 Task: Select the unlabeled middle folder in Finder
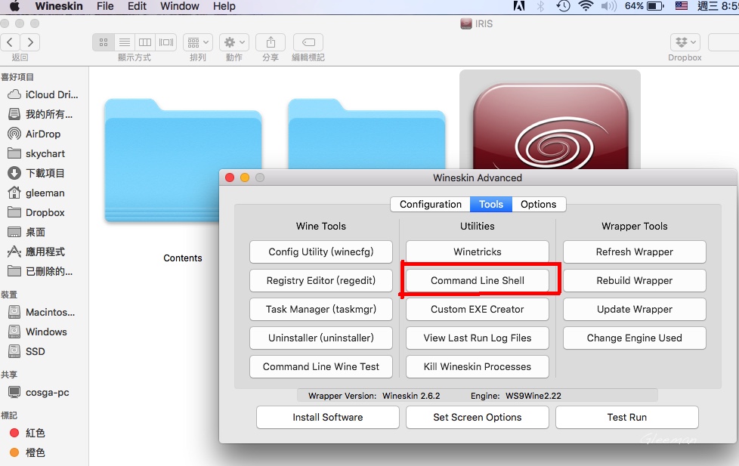366,134
